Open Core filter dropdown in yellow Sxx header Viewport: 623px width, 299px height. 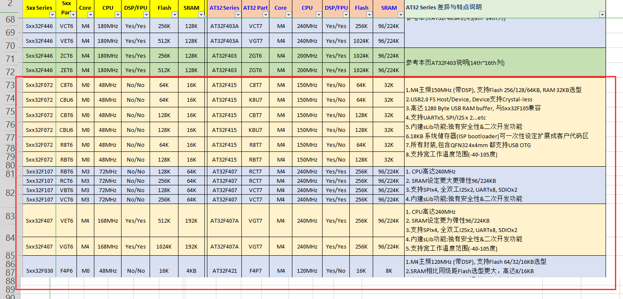[x=91, y=15]
